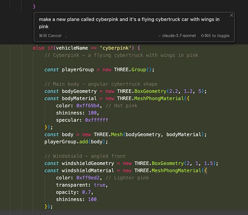This screenshot has width=248, height=215.
Task: Click the pink closing brace above the prompt box
Action: tap(34, 7)
